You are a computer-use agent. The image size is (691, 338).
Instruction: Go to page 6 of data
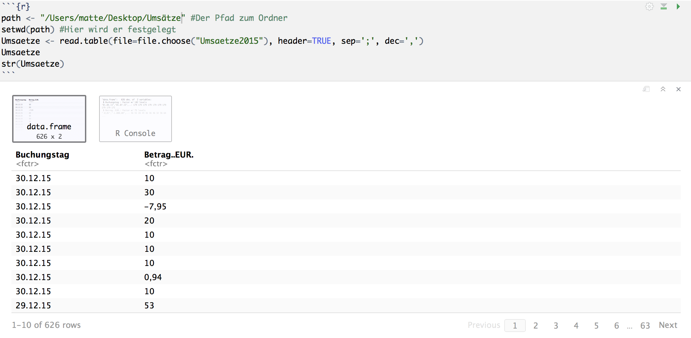pos(616,326)
